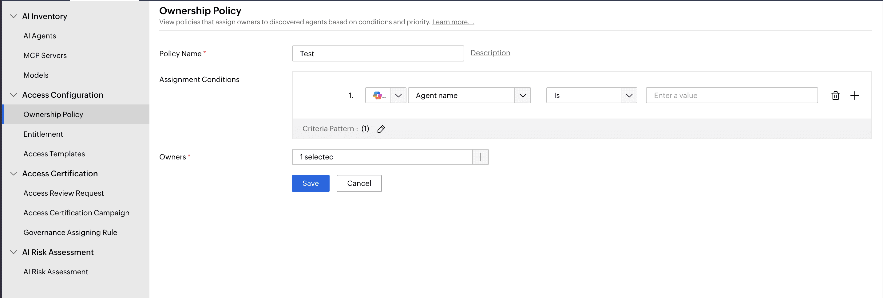883x298 pixels.
Task: Collapse the AI Inventory section
Action: pos(14,16)
